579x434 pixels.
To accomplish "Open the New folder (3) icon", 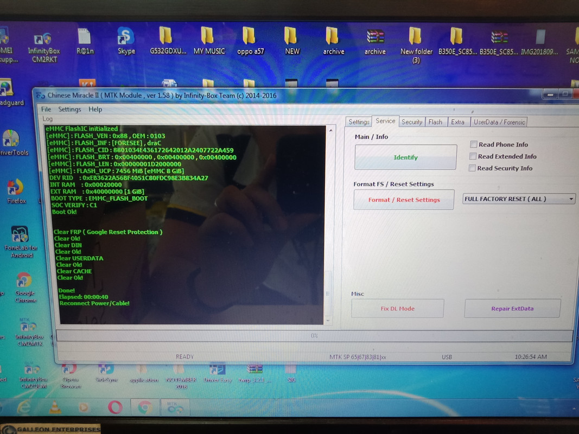I will (416, 45).
